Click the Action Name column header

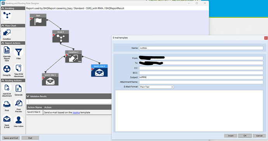click(35, 107)
